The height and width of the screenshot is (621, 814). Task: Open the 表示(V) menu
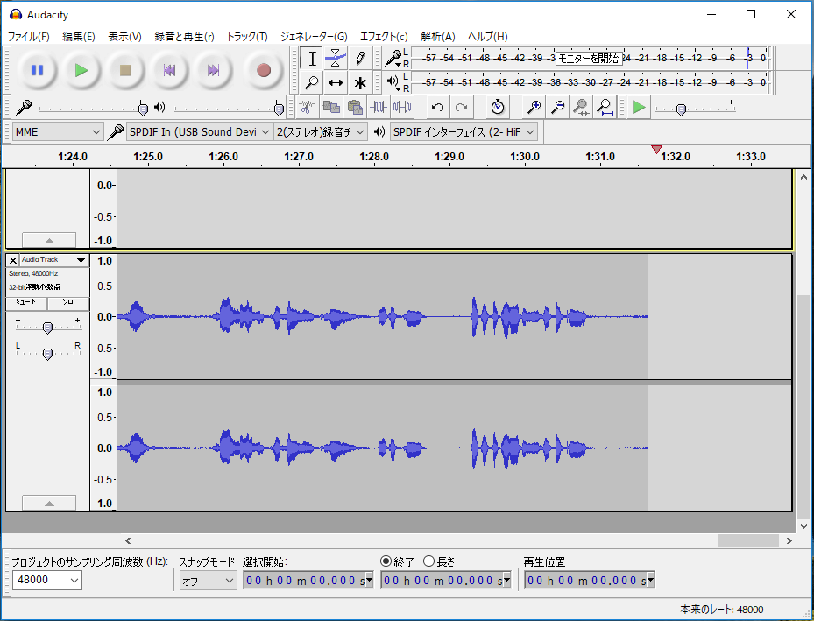[124, 36]
